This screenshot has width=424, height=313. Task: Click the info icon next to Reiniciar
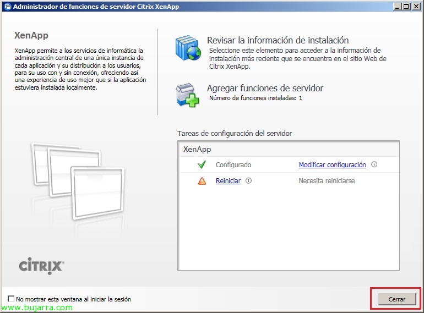248,180
